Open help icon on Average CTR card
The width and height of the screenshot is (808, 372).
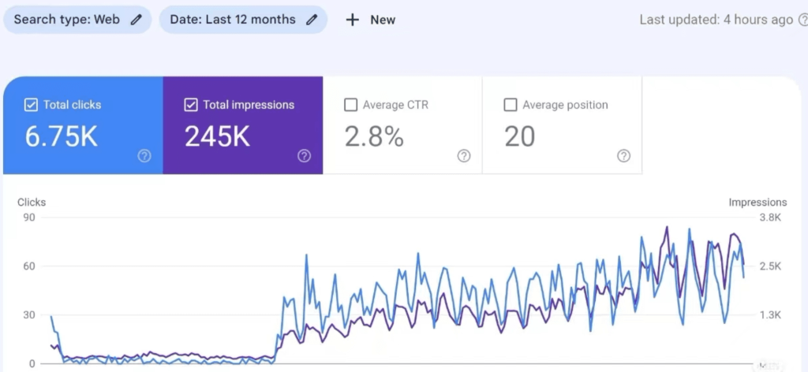[x=464, y=156]
